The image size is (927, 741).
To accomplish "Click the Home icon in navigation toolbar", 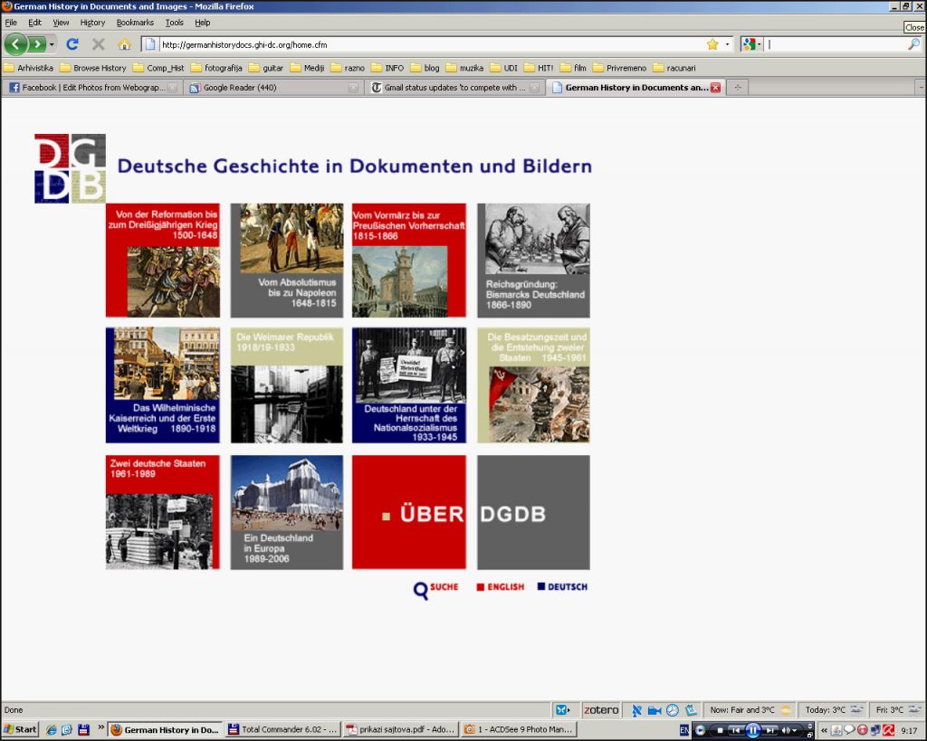I will (x=124, y=43).
